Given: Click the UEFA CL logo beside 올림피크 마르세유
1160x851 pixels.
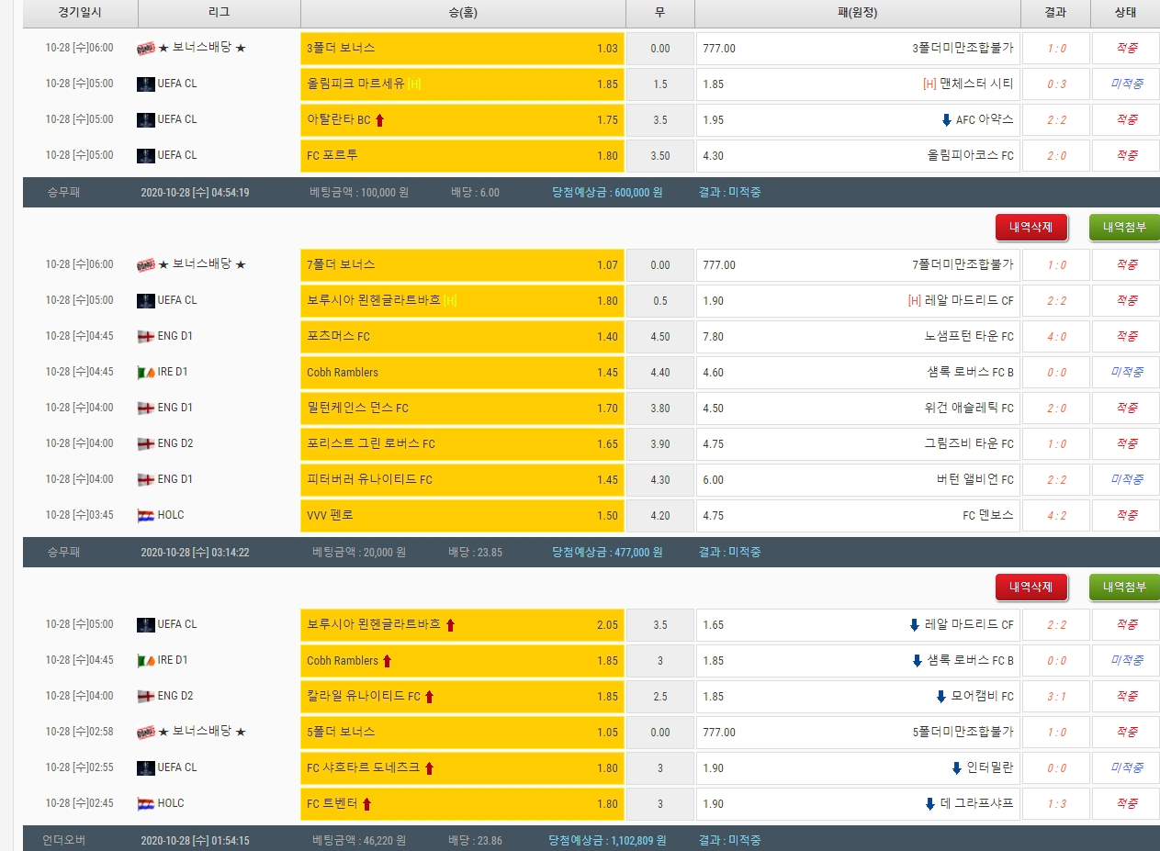Looking at the screenshot, I should pyautogui.click(x=145, y=84).
